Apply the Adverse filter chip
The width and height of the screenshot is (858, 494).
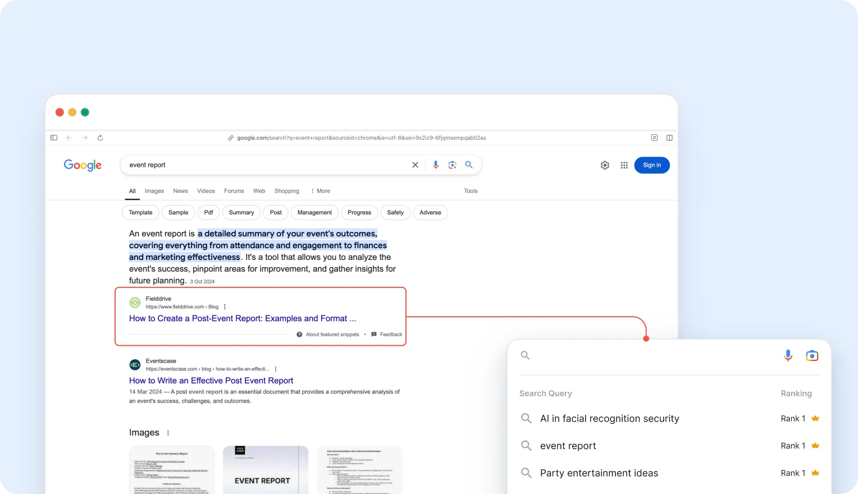click(430, 213)
